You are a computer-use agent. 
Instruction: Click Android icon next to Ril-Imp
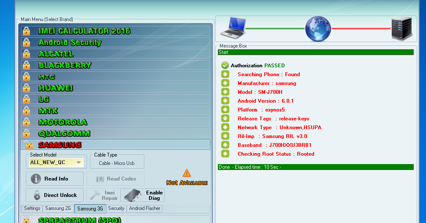click(225, 136)
